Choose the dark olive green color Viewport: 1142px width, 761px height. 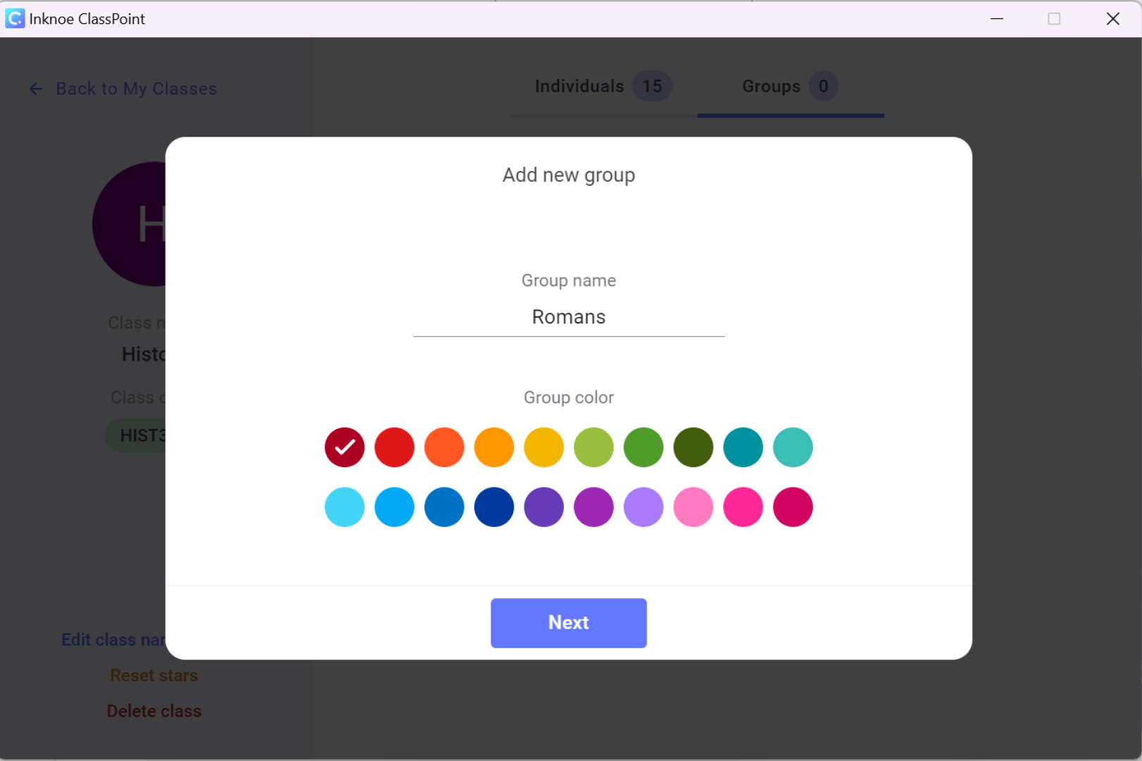(x=694, y=447)
